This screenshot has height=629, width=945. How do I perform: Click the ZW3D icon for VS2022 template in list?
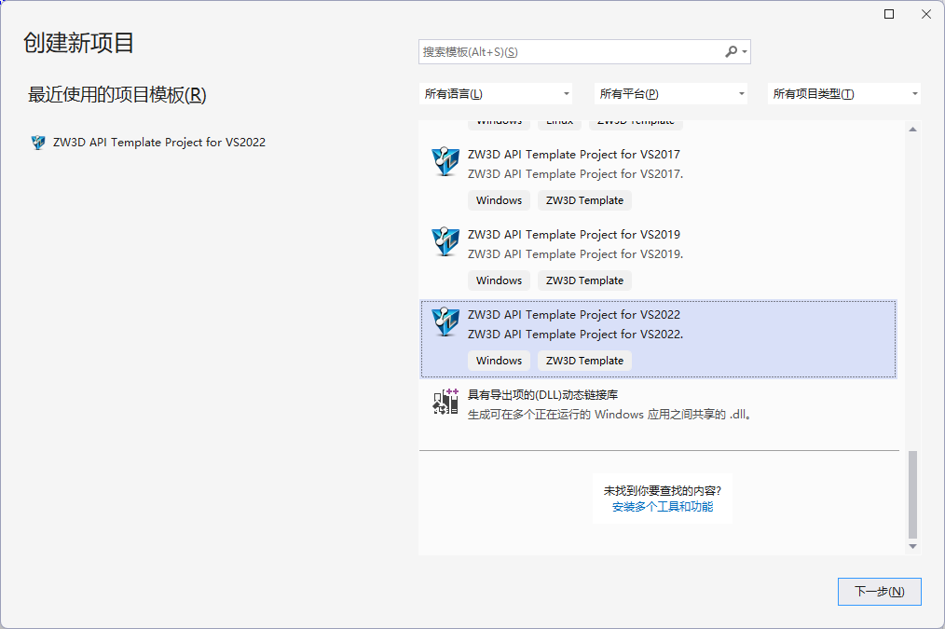point(445,321)
